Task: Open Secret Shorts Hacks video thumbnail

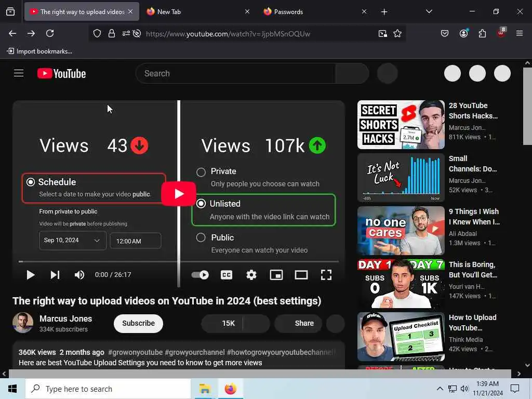Action: tap(401, 125)
